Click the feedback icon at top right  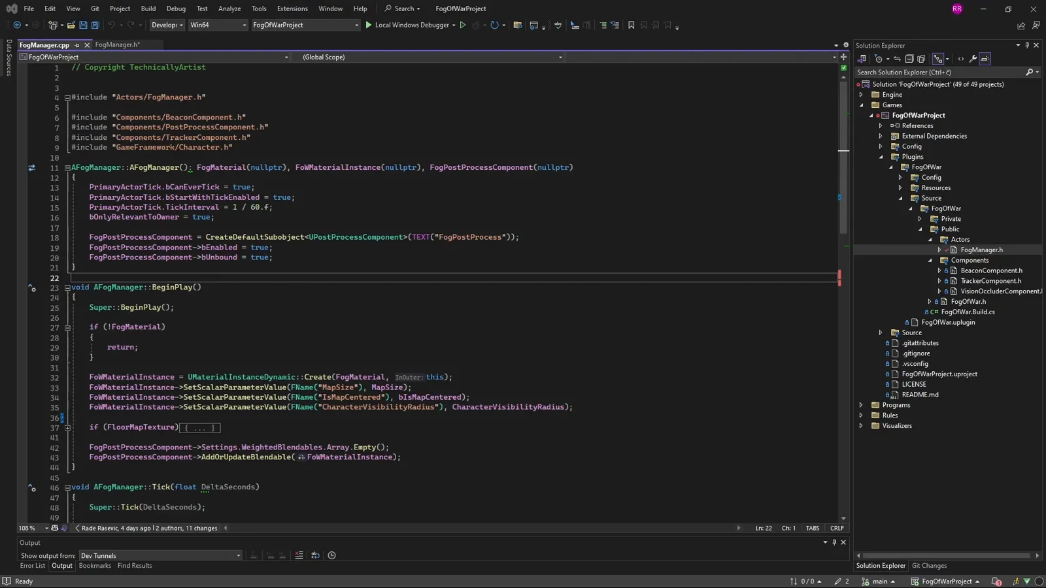[x=1036, y=25]
